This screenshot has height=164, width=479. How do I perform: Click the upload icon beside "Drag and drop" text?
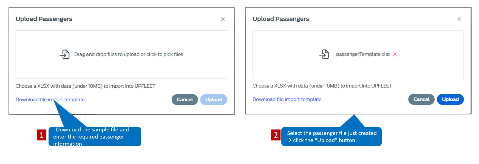[x=65, y=54]
